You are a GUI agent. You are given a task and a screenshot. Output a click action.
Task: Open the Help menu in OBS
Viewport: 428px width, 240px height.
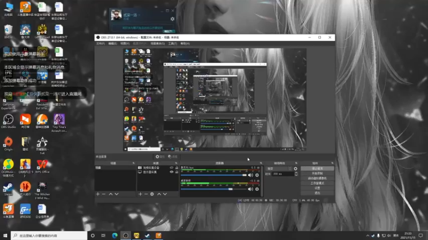point(185,44)
